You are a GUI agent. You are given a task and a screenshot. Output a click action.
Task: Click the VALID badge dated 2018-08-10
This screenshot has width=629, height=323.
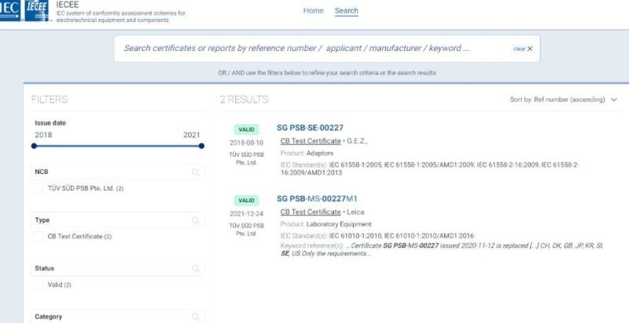pos(246,129)
